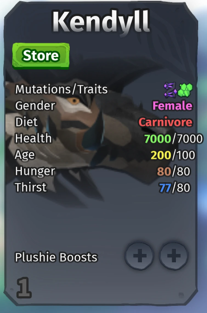Click the Plushie Boosts label
Image resolution: width=207 pixels, height=313 pixels.
click(56, 257)
